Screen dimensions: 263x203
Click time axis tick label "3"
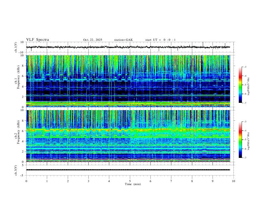(x=88, y=181)
